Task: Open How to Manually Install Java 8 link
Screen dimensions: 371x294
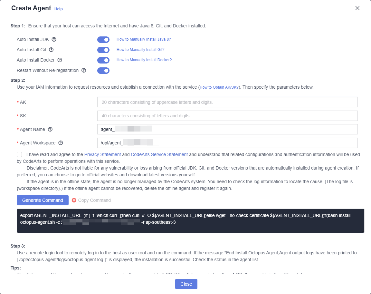Action: pyautogui.click(x=144, y=39)
